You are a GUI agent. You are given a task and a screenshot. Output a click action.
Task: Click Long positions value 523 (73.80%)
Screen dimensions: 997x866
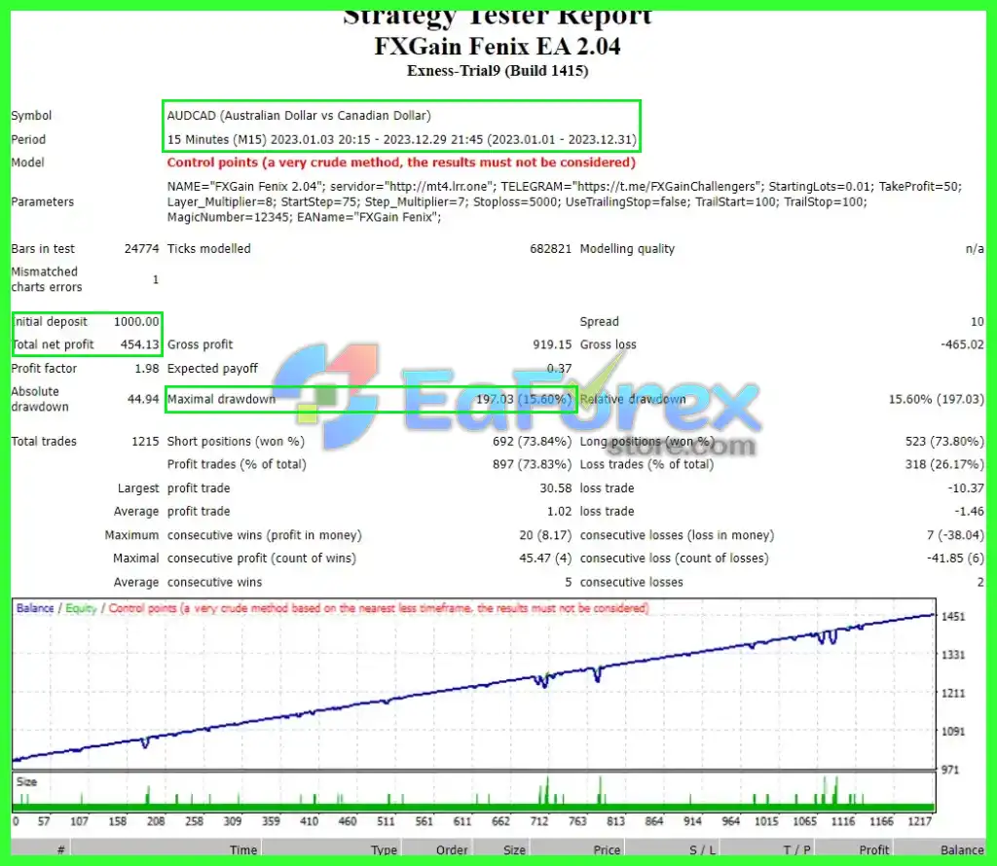(944, 441)
